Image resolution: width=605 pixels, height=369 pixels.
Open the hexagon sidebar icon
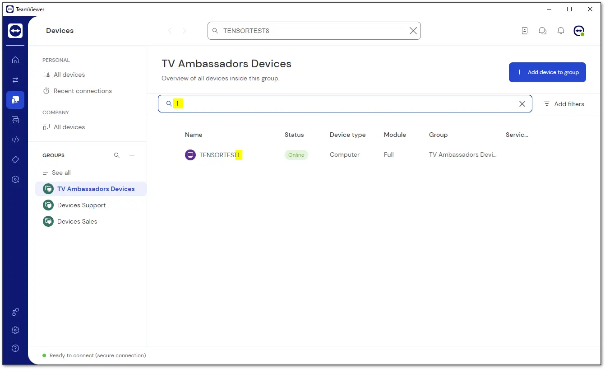15,179
